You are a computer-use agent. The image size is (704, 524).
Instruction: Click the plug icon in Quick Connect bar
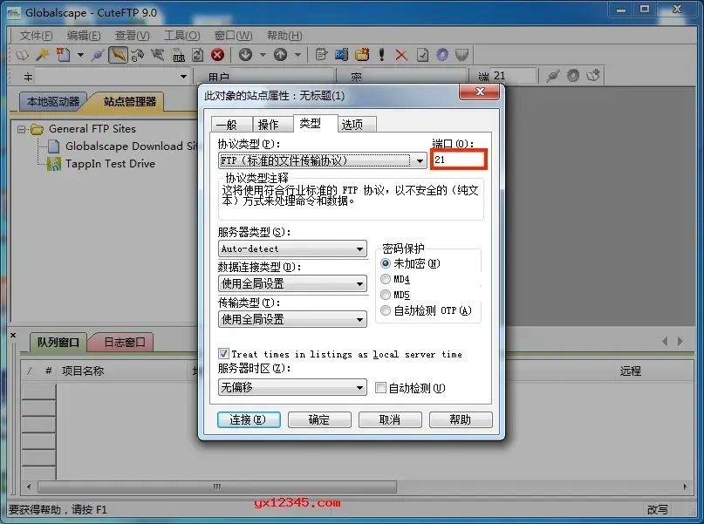pos(553,76)
